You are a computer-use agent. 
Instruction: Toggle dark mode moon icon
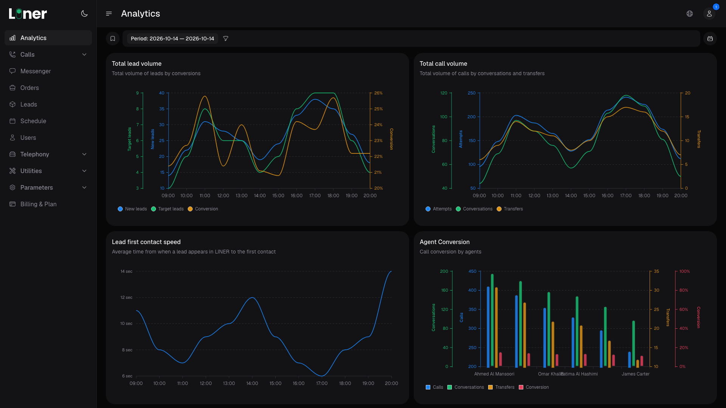84,14
